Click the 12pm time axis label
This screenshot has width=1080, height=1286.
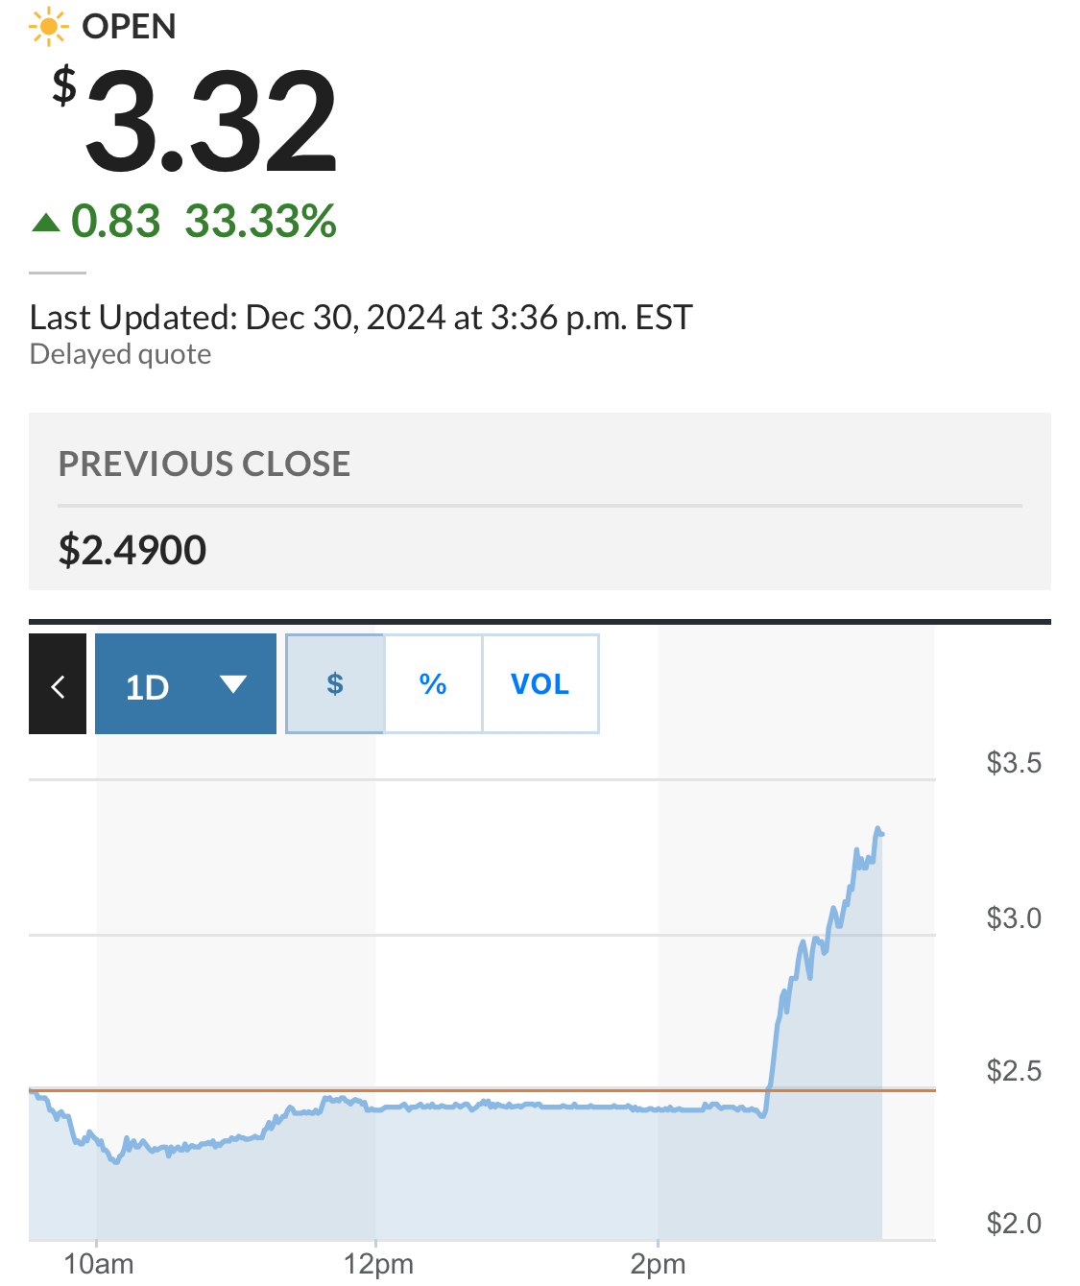(378, 1264)
